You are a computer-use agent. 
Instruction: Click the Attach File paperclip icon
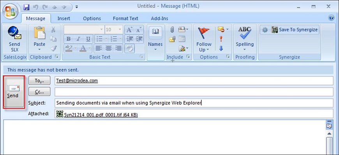(172, 30)
